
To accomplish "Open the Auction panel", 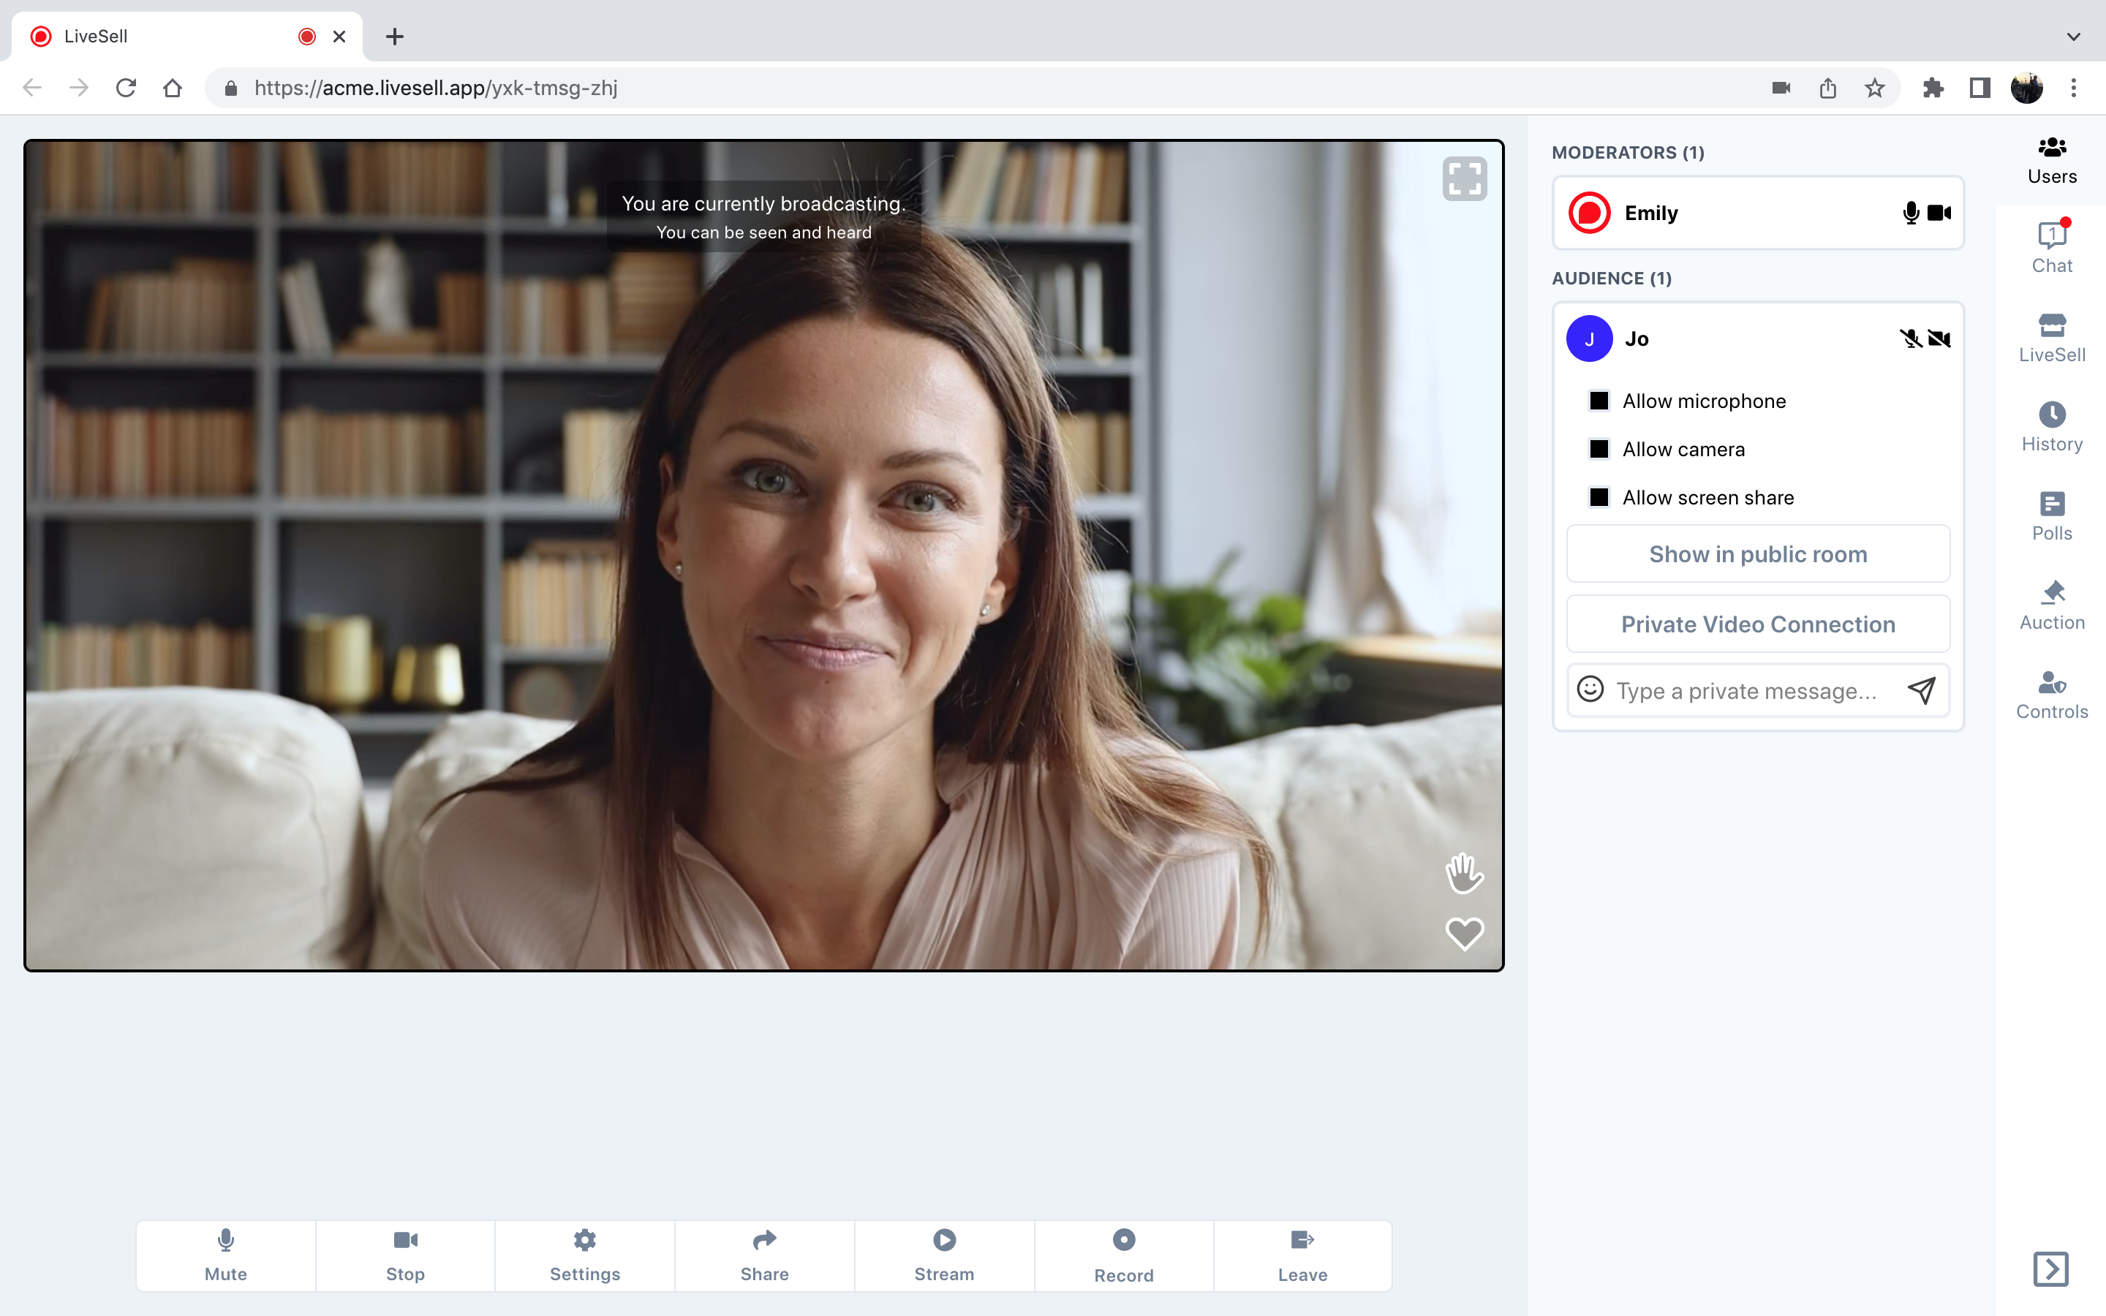I will (x=2052, y=606).
